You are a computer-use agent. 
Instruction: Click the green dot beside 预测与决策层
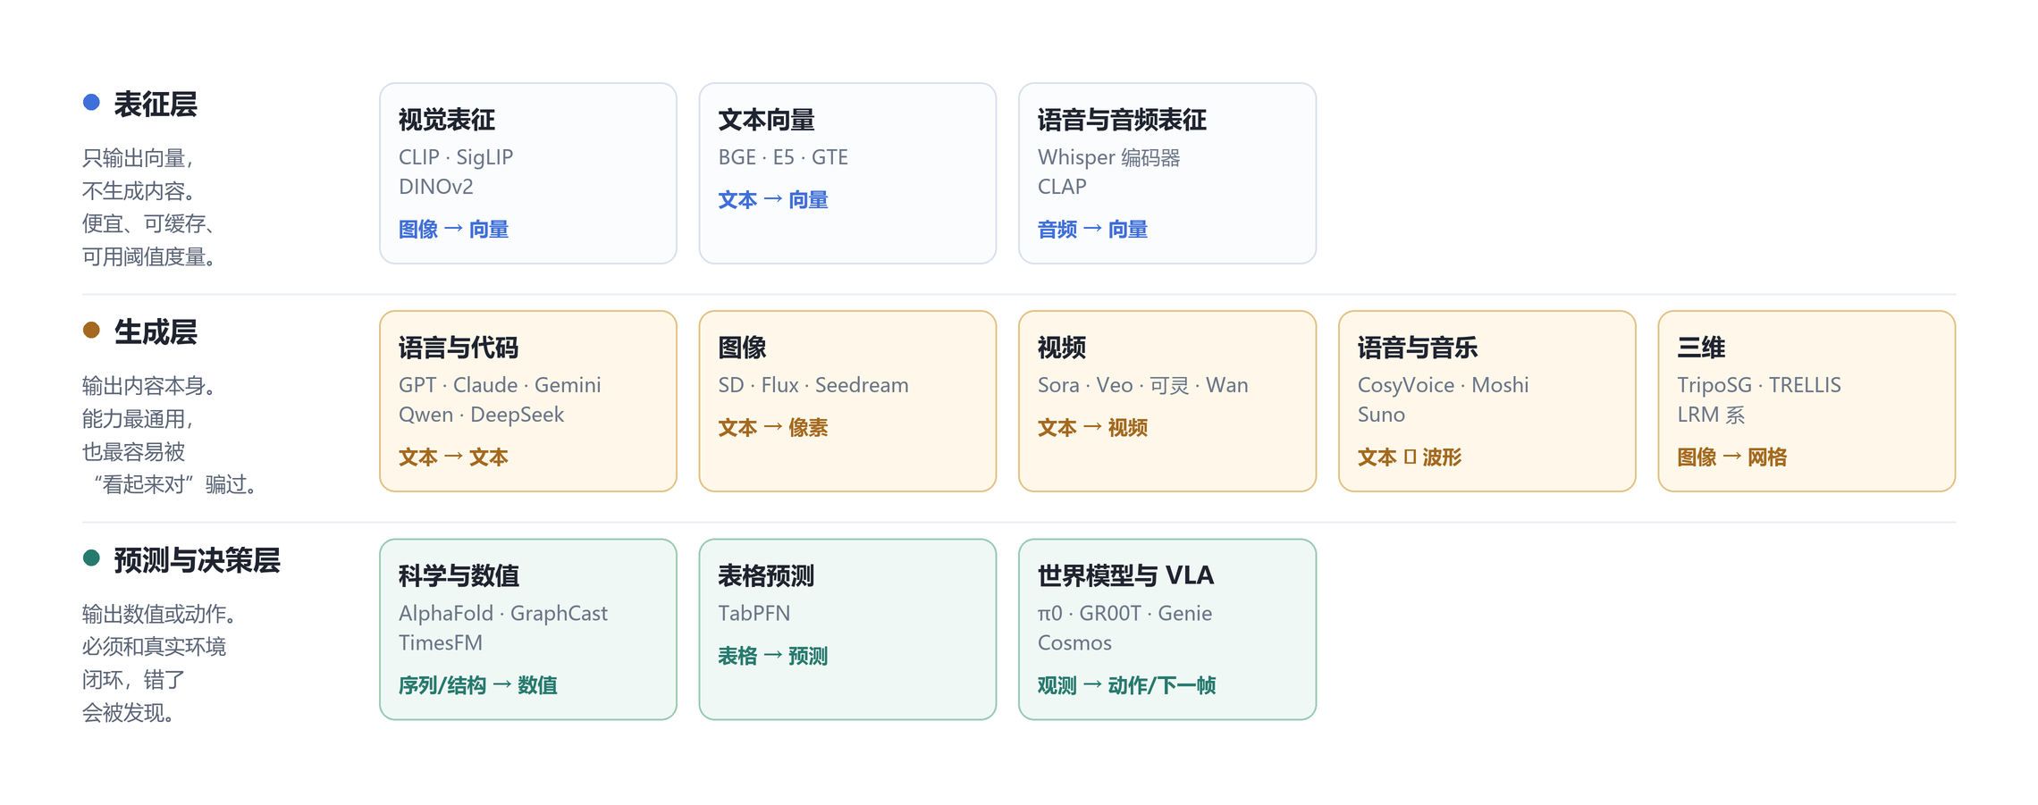pos(91,558)
